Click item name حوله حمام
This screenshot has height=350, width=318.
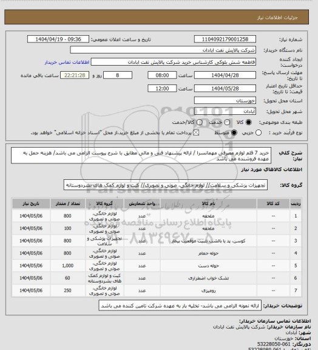click(x=208, y=253)
